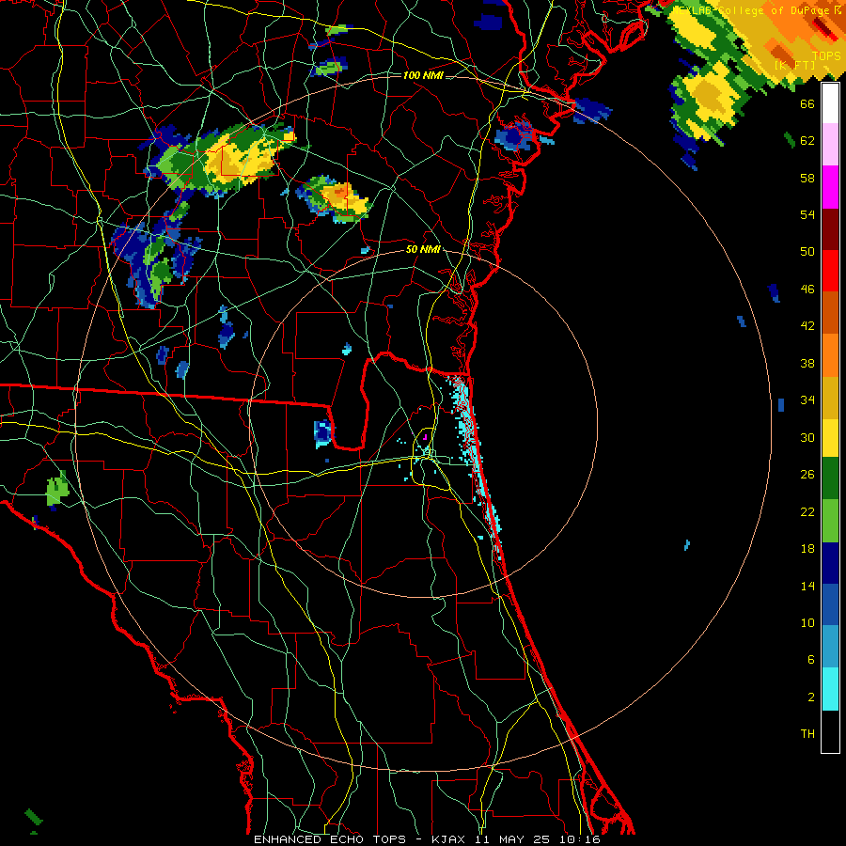Image resolution: width=846 pixels, height=846 pixels.
Task: Click the '6' scale value
Action: pos(810,659)
